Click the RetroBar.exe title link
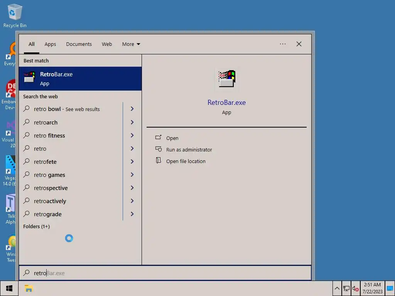Image resolution: width=395 pixels, height=296 pixels. [226, 103]
